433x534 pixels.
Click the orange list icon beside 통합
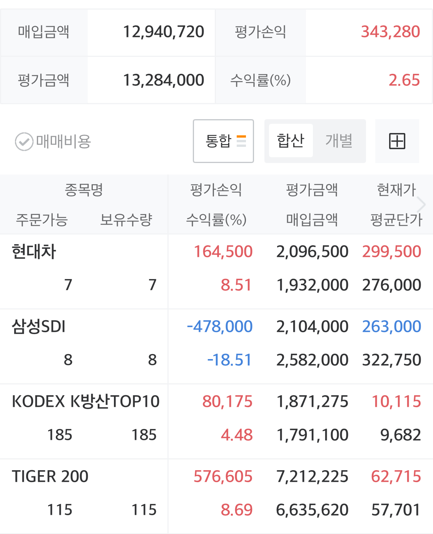tap(241, 141)
